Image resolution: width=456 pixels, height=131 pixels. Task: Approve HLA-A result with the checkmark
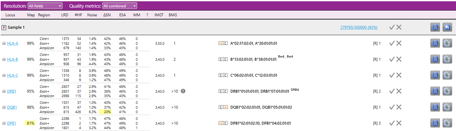coord(392,43)
